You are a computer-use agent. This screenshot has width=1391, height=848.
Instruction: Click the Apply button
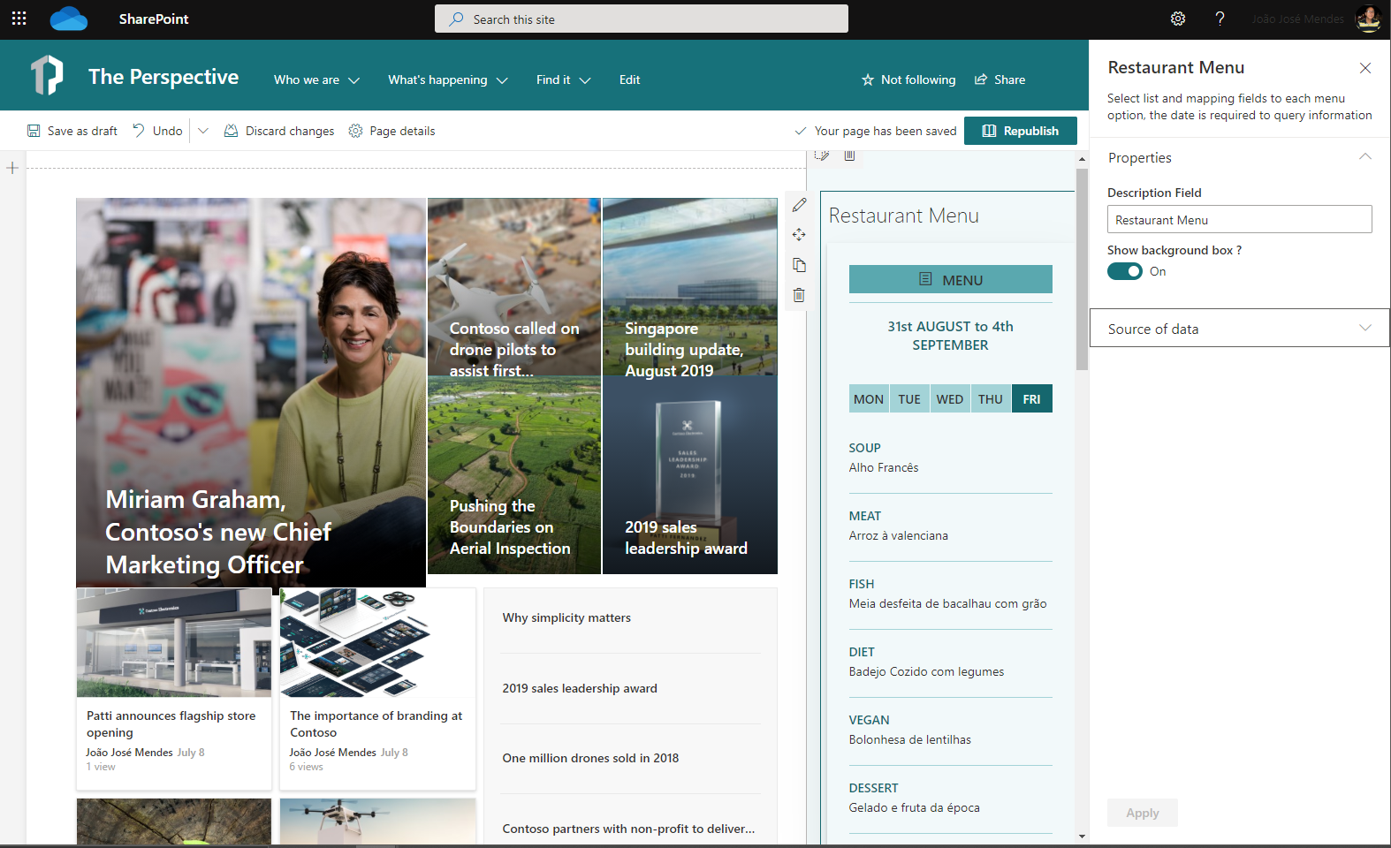(1143, 813)
